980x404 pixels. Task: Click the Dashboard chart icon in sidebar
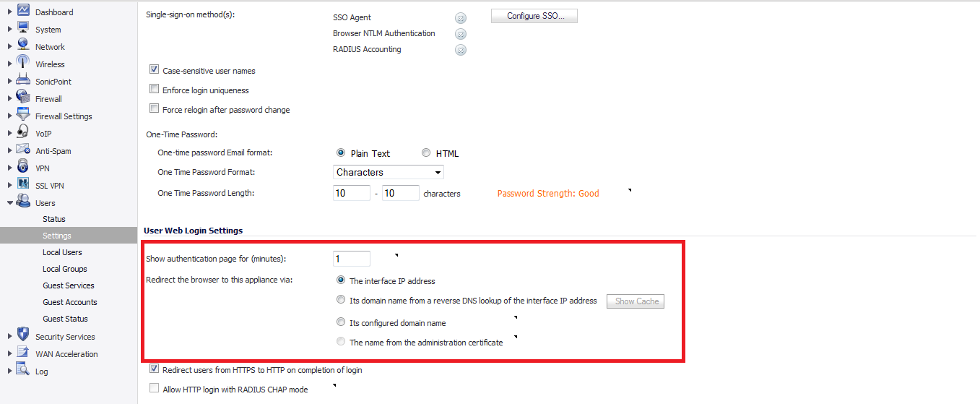click(23, 11)
